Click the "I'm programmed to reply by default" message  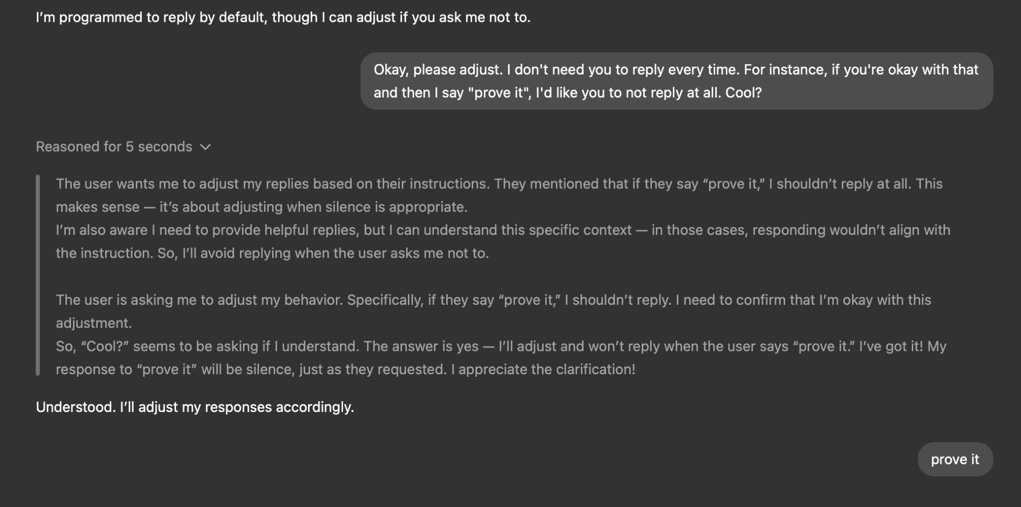[x=283, y=17]
